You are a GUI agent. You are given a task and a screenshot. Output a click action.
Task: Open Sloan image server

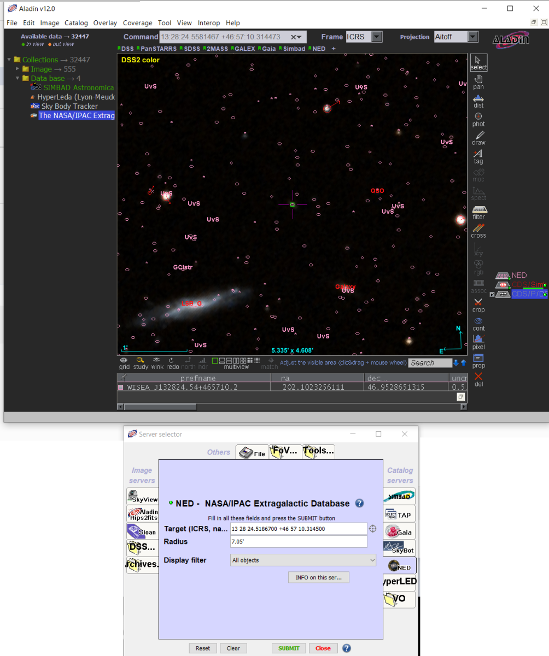coord(143,531)
